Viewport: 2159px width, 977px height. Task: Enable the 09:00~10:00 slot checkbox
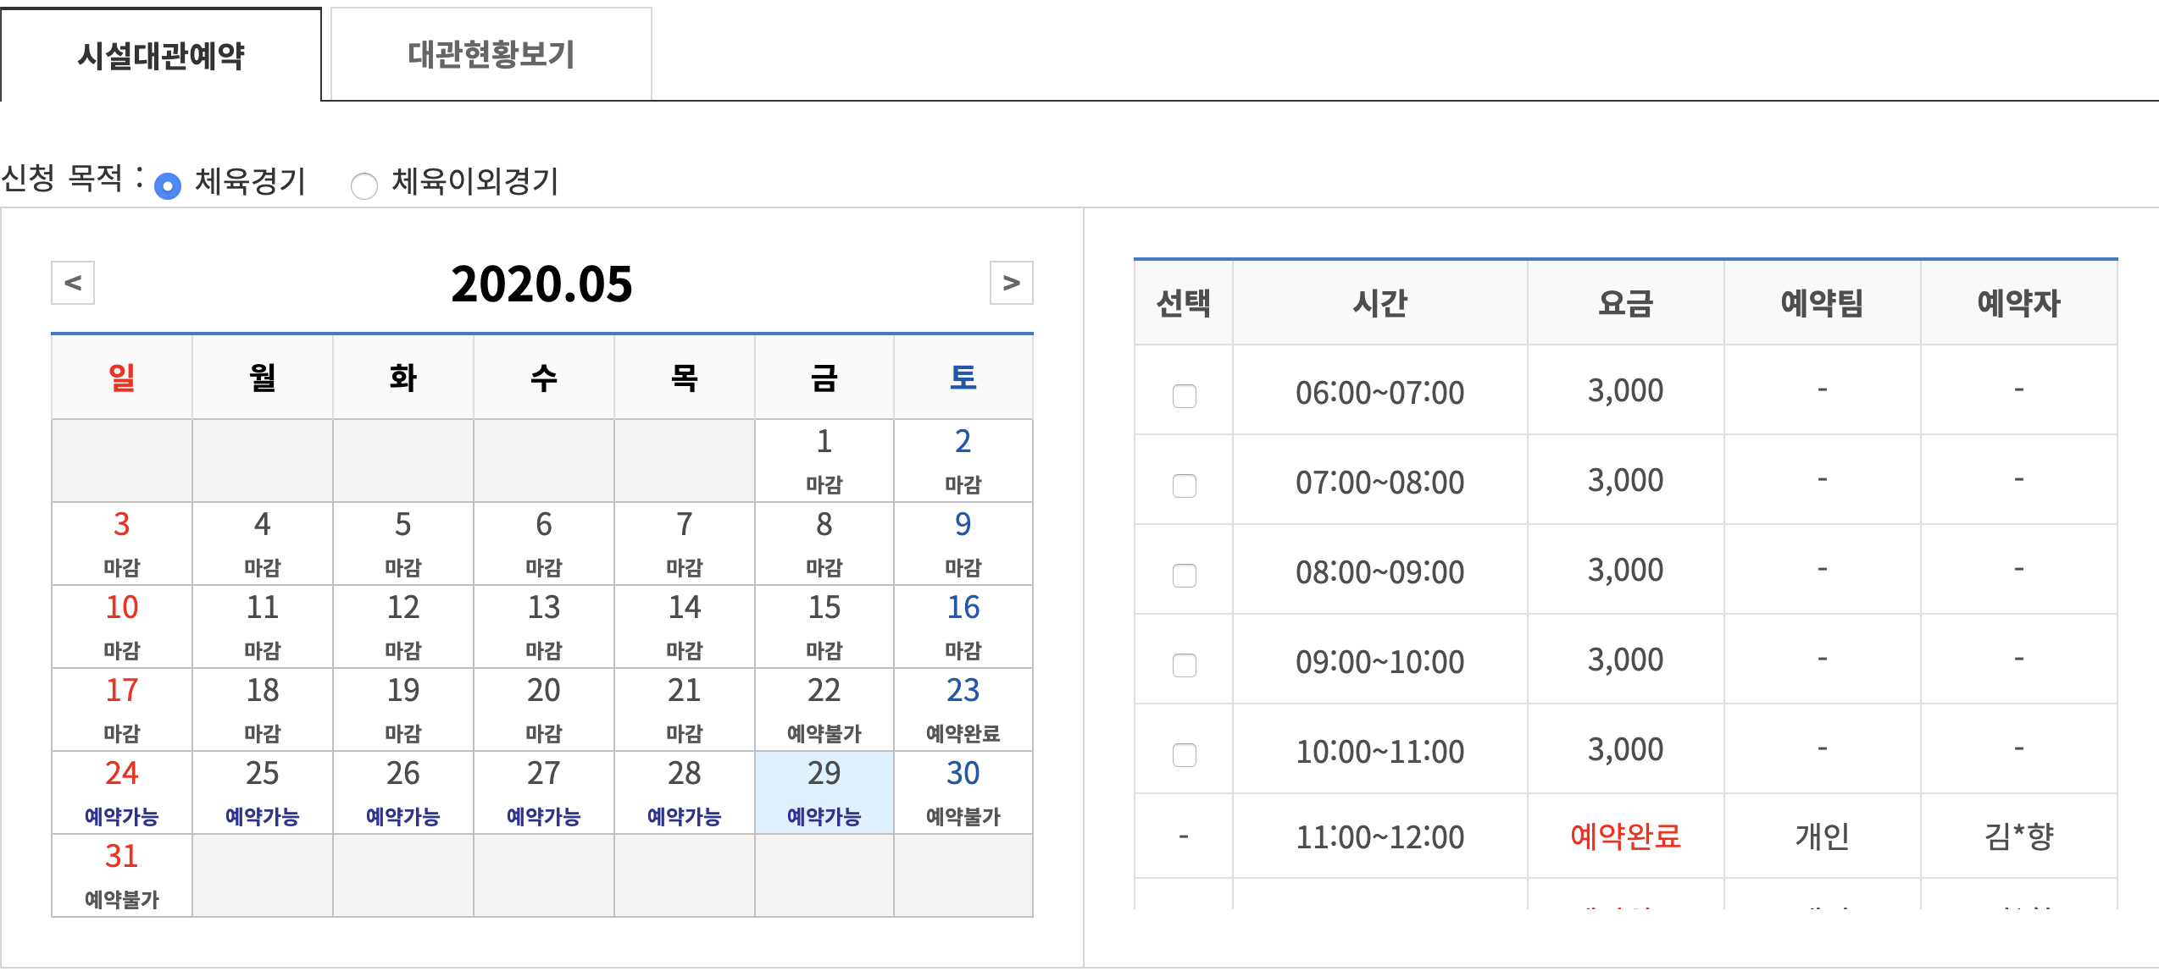coord(1184,665)
